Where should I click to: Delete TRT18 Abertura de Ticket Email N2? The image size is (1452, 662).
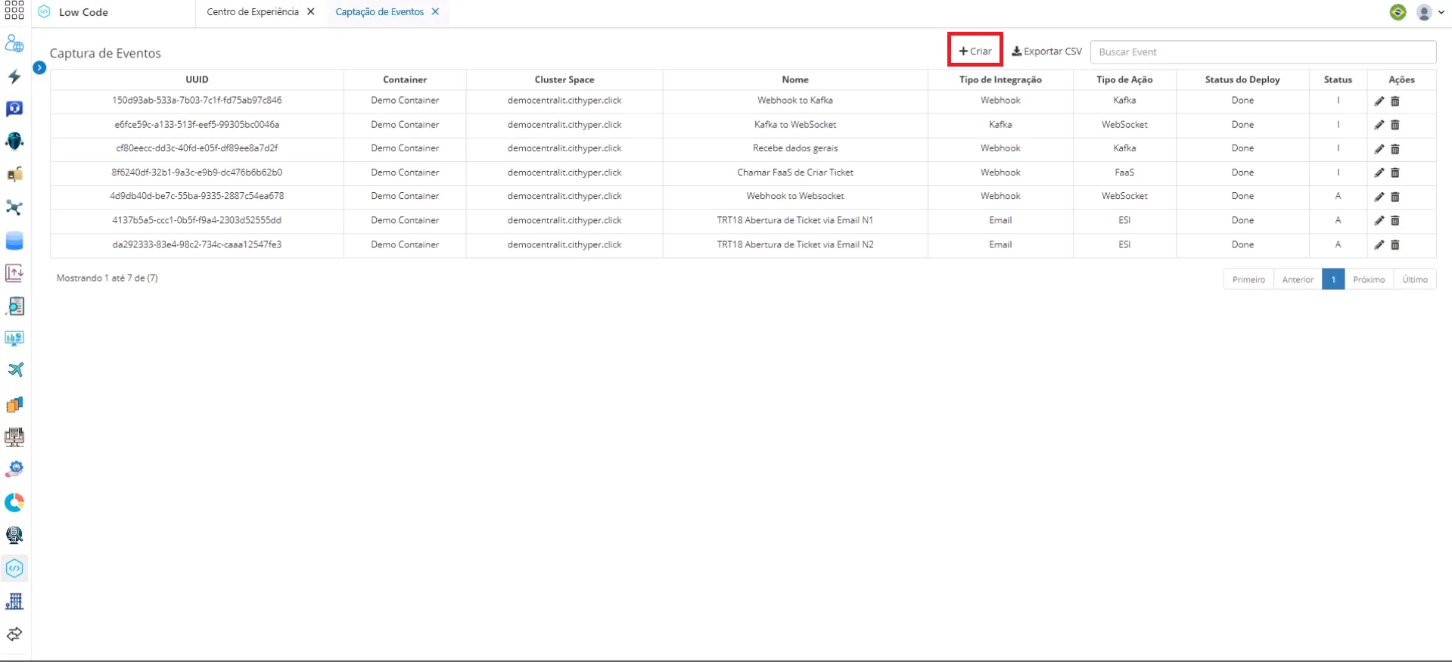coord(1395,245)
